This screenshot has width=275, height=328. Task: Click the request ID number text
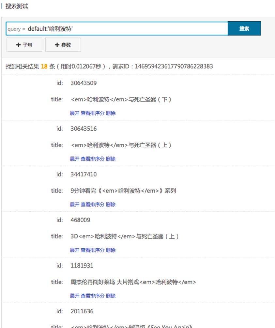pyautogui.click(x=174, y=67)
